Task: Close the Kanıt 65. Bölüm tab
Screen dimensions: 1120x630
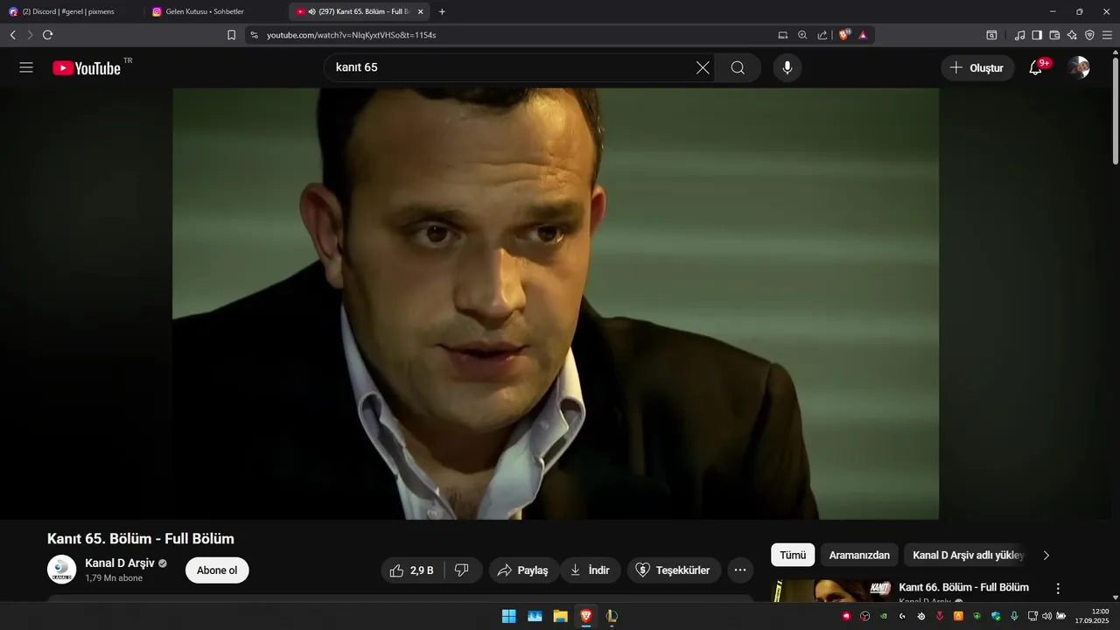Action: click(421, 11)
